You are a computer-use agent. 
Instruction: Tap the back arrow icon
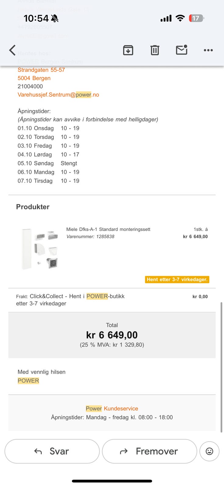coord(12,50)
